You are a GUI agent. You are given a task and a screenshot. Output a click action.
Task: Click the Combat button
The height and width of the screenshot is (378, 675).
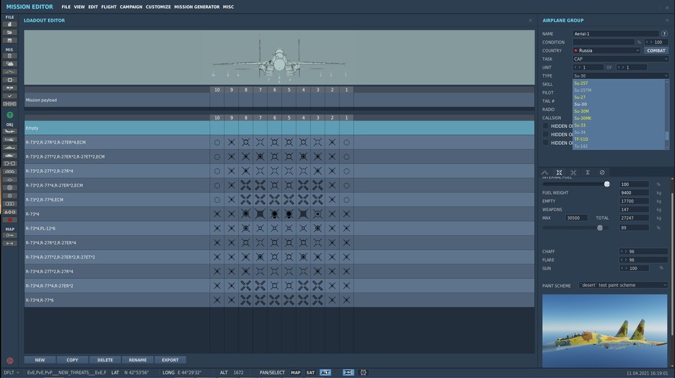656,51
